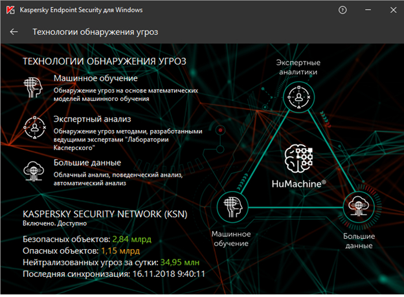Click the Экспертный анализ person icon in list
Viewport: 404px width, 297px height.
tap(34, 127)
